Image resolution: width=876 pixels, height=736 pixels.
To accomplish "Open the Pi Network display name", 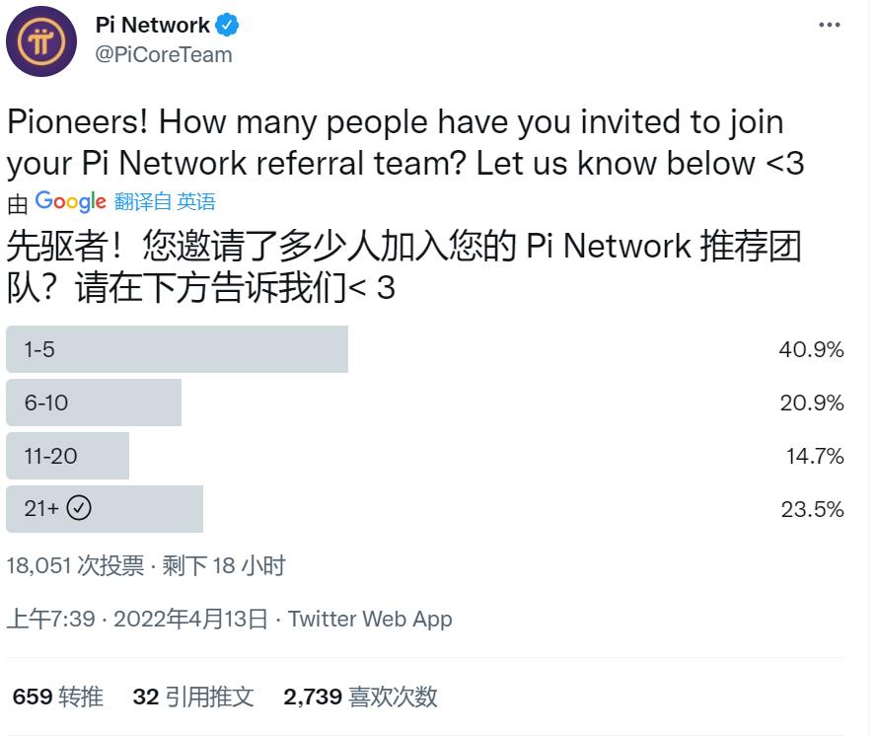I will 152,25.
